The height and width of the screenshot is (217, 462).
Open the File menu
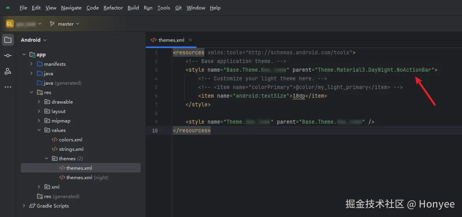(x=23, y=7)
